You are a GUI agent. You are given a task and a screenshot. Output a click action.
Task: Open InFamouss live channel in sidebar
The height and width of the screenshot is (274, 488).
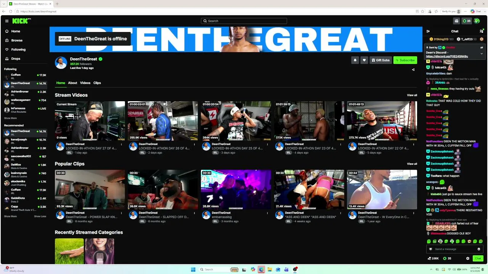pyautogui.click(x=25, y=110)
